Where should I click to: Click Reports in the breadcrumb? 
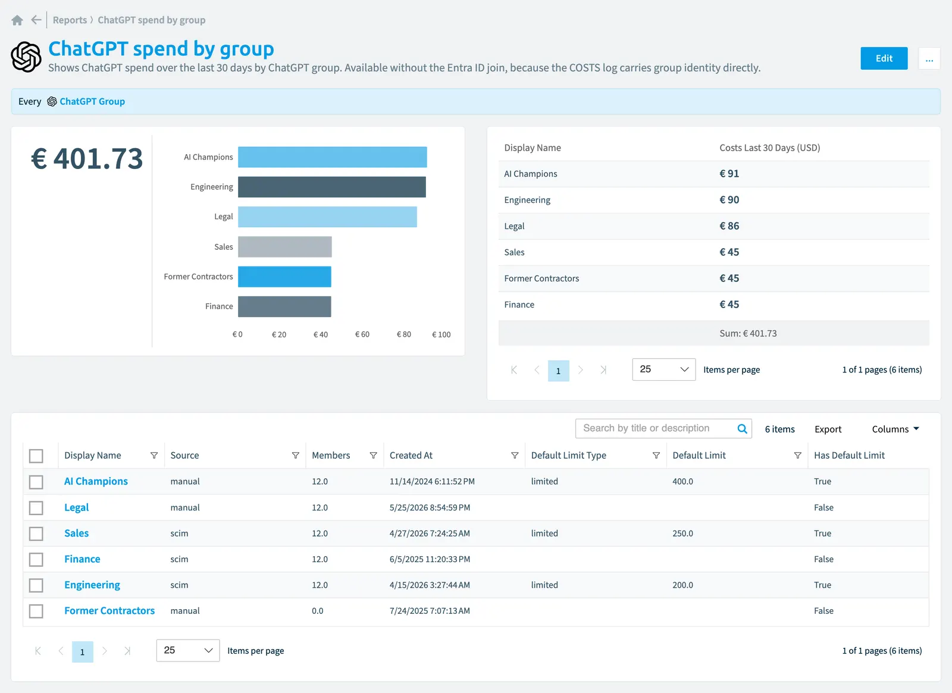70,20
